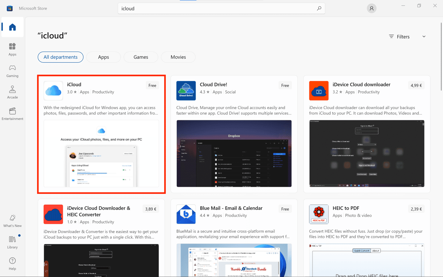Restore the Microsoft Store window

click(419, 5)
